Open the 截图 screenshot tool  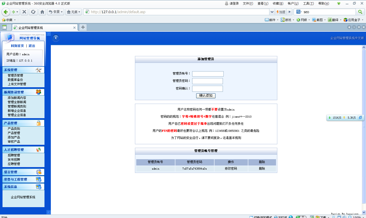pyautogui.click(x=318, y=20)
